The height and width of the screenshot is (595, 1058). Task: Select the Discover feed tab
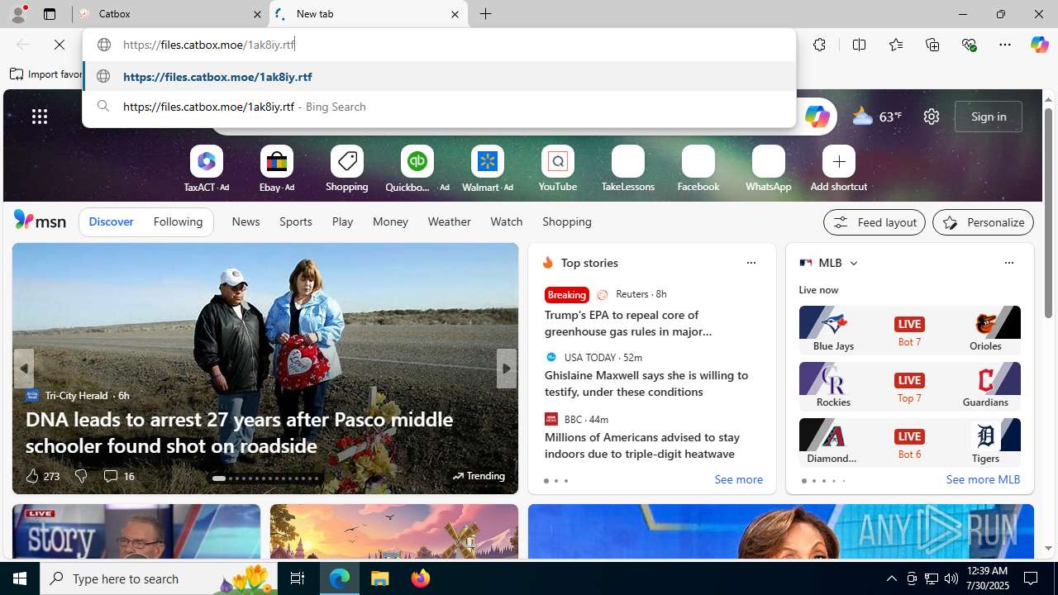click(111, 221)
